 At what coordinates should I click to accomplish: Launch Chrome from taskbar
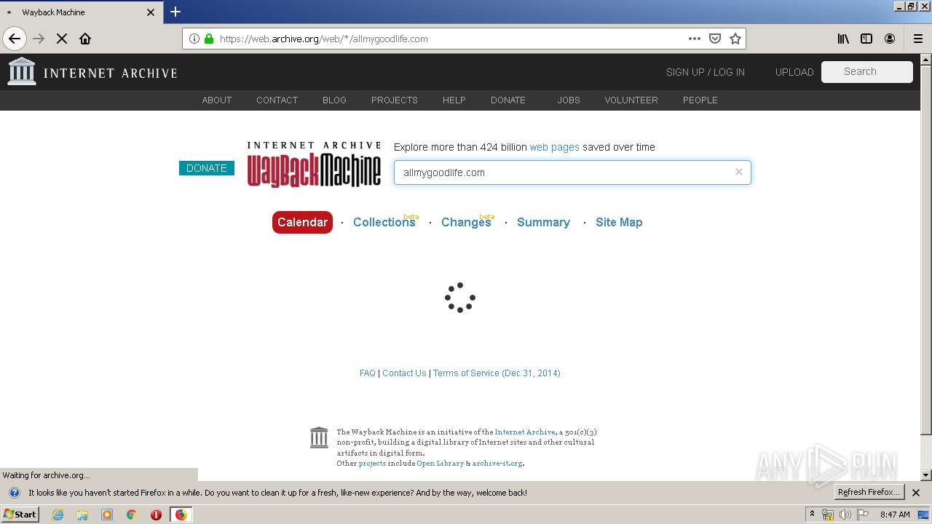(132, 515)
